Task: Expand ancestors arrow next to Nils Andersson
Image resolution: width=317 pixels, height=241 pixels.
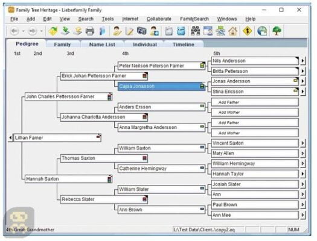Action: (303, 61)
